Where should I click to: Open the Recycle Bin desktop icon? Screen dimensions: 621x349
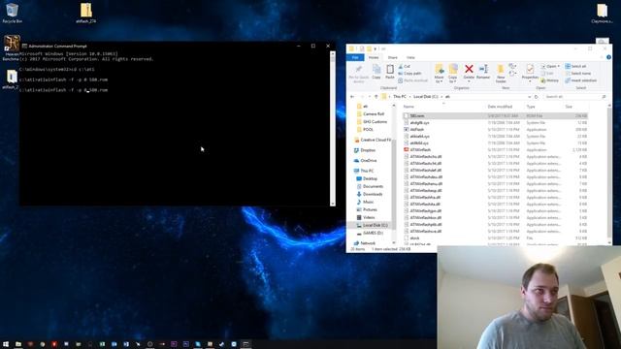(x=12, y=13)
